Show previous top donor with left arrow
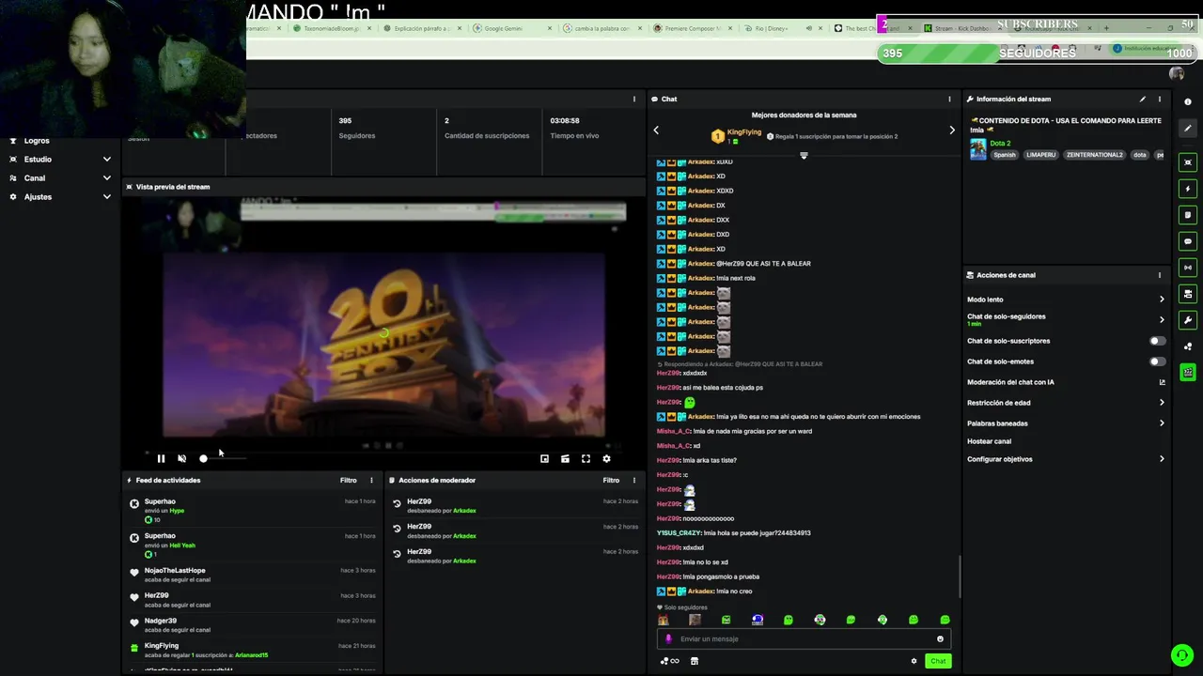The width and height of the screenshot is (1203, 676). click(656, 131)
